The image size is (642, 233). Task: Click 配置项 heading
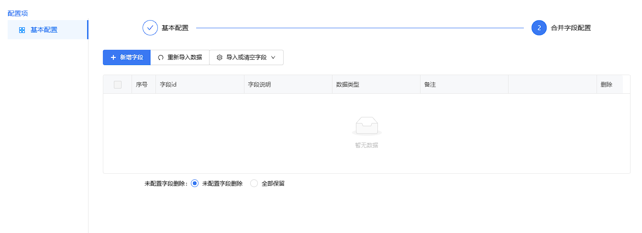(18, 13)
